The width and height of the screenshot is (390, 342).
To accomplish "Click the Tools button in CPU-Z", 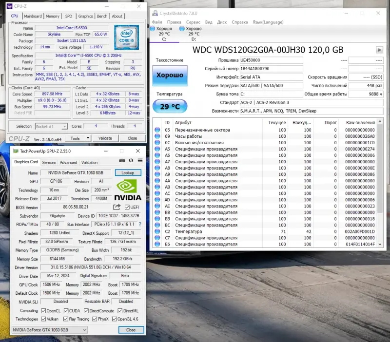I will [75, 138].
